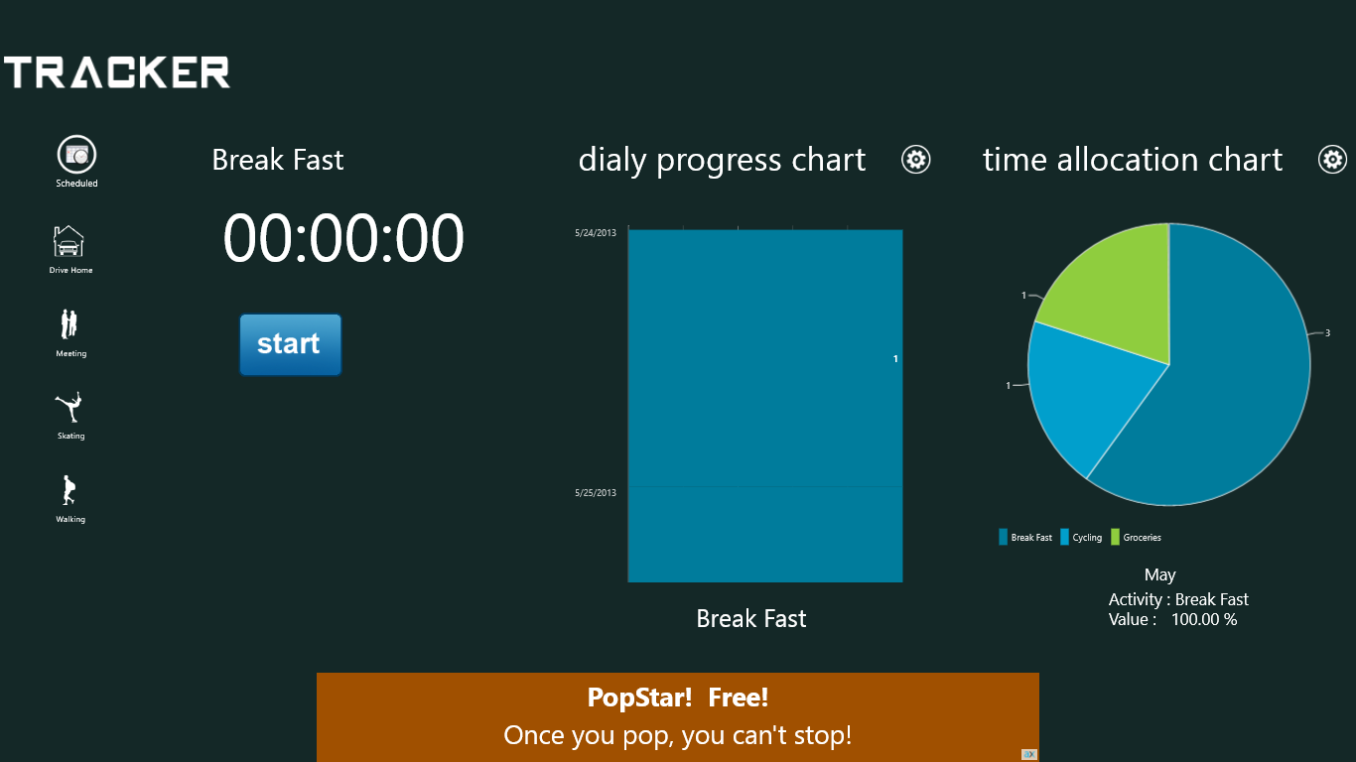Viewport: 1356px width, 762px height.
Task: Choose the Meeting activity icon
Action: tap(69, 324)
